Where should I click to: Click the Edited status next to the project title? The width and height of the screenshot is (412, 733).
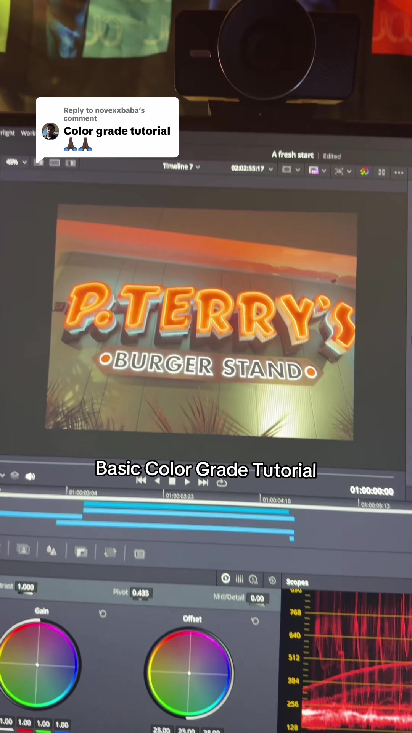tap(332, 156)
